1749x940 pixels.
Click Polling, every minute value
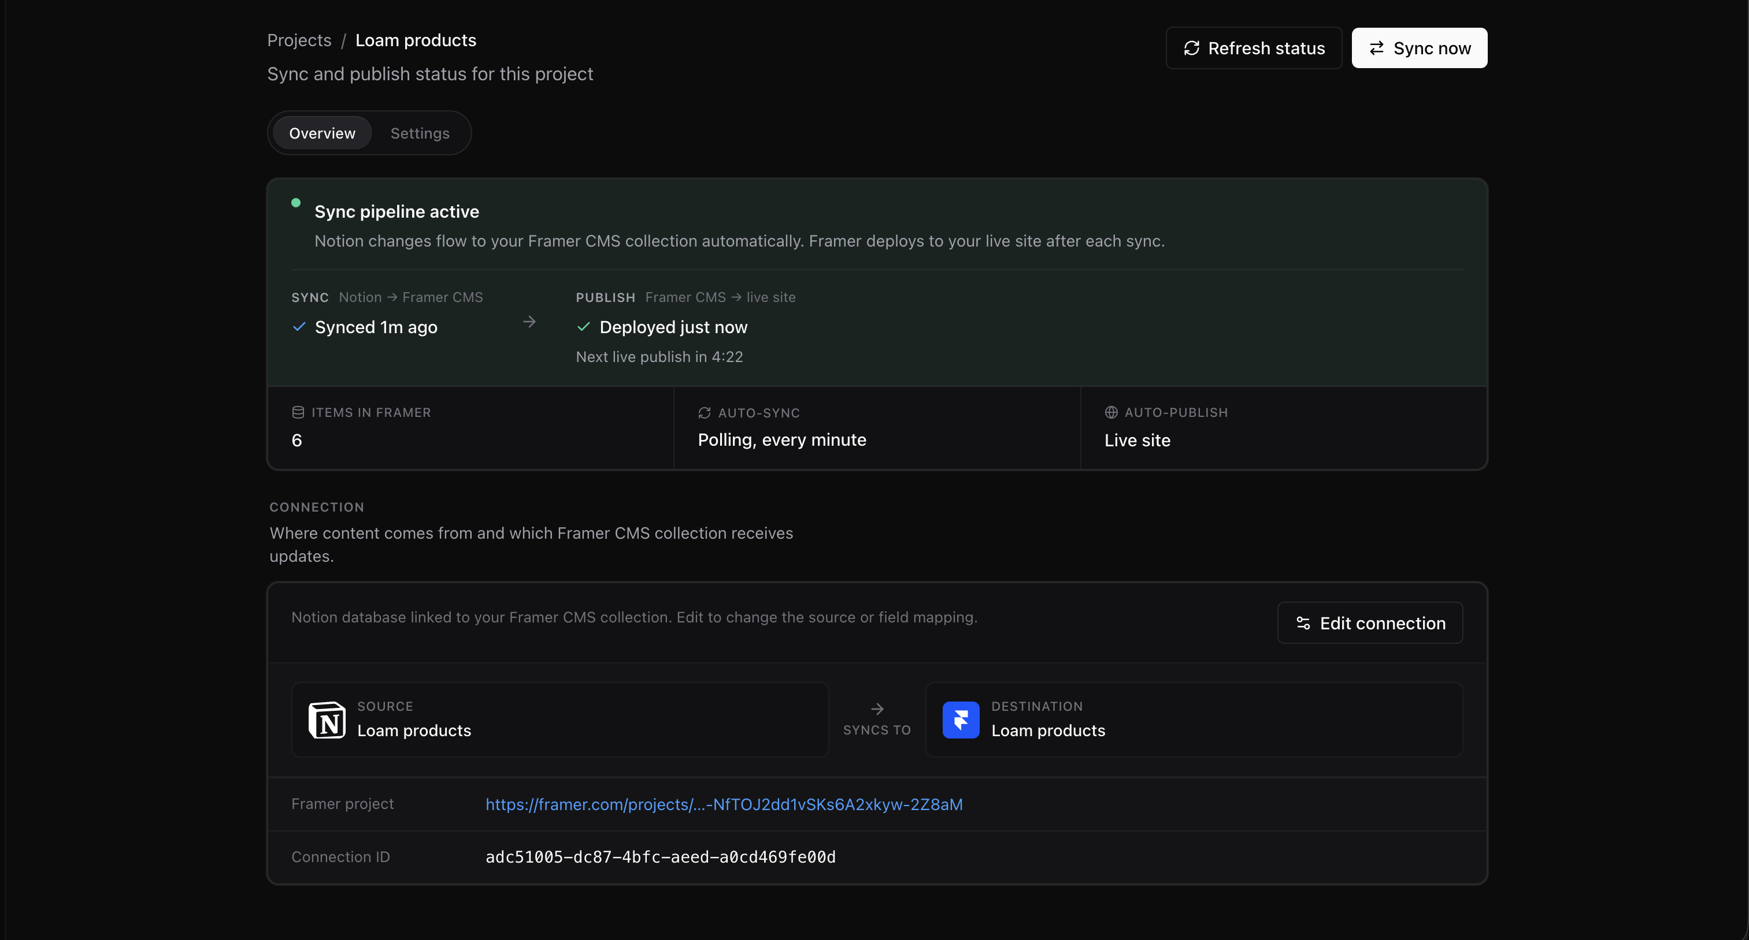pyautogui.click(x=781, y=440)
